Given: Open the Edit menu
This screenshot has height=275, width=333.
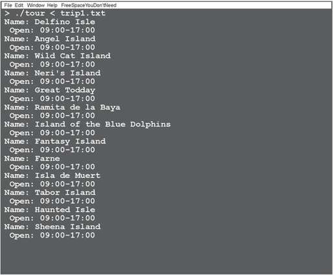Looking at the screenshot, I should pyautogui.click(x=19, y=5).
